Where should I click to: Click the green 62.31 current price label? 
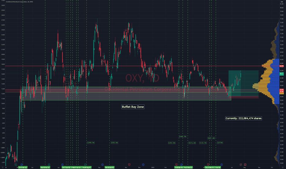pos(282,73)
